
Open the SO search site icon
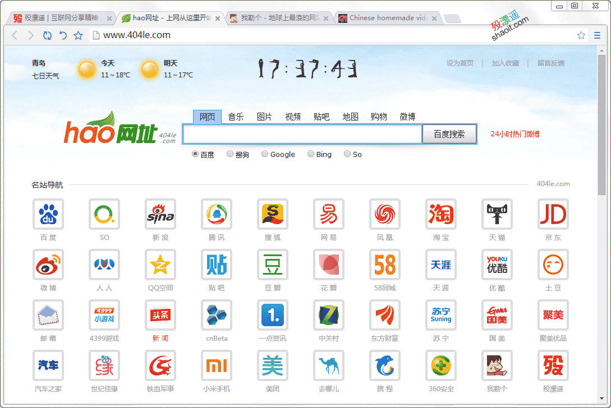[x=104, y=214]
